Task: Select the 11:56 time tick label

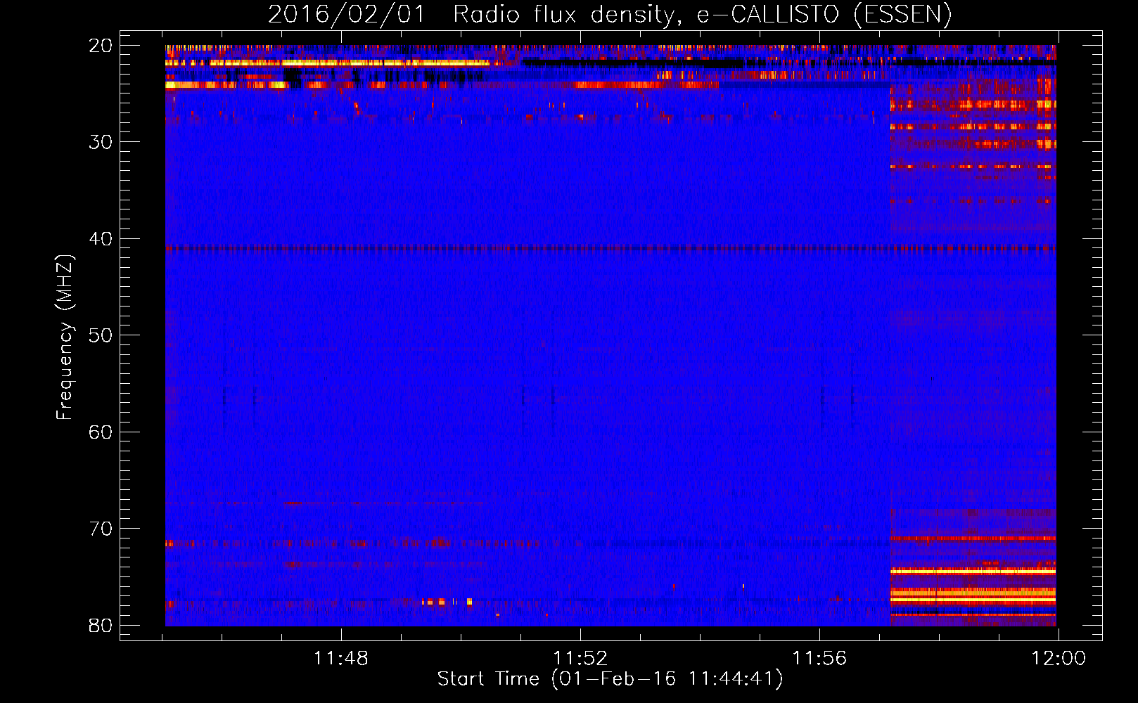Action: coord(819,659)
